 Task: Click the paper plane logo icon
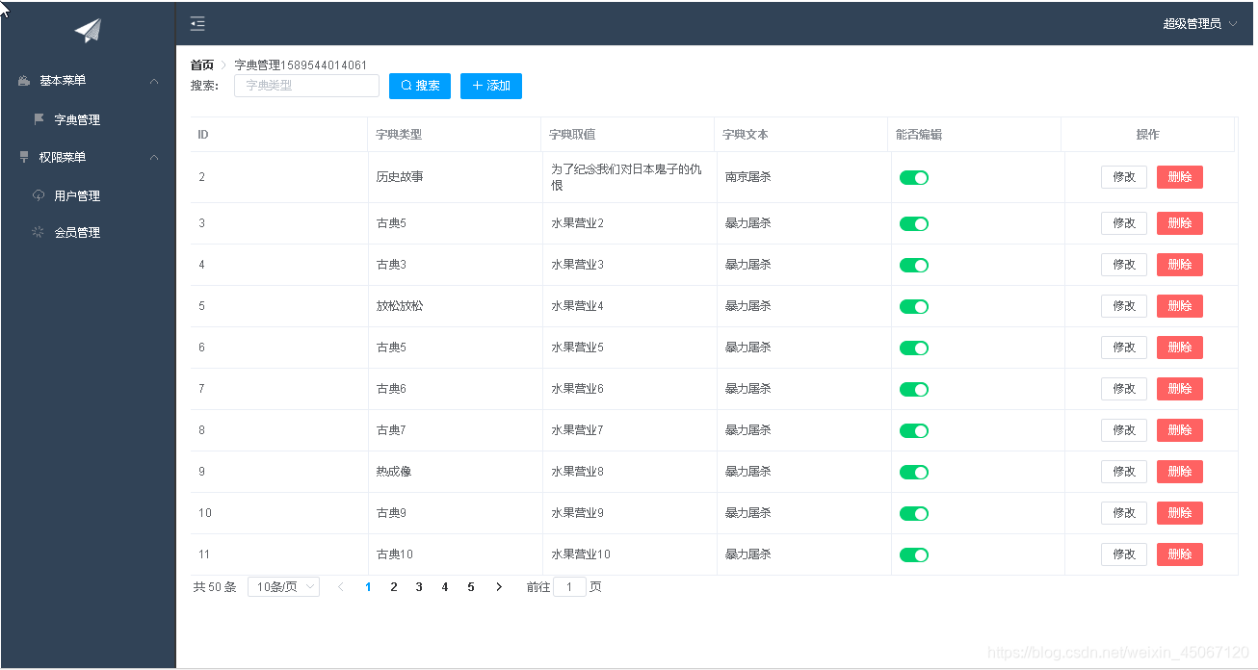[88, 31]
